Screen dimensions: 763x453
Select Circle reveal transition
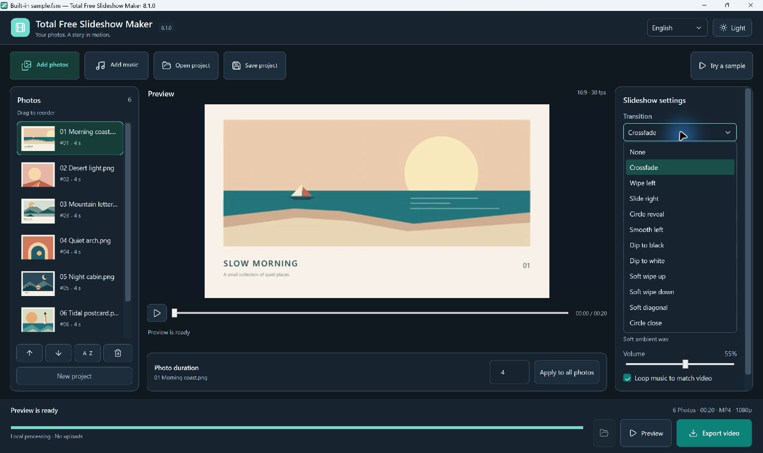pyautogui.click(x=680, y=214)
